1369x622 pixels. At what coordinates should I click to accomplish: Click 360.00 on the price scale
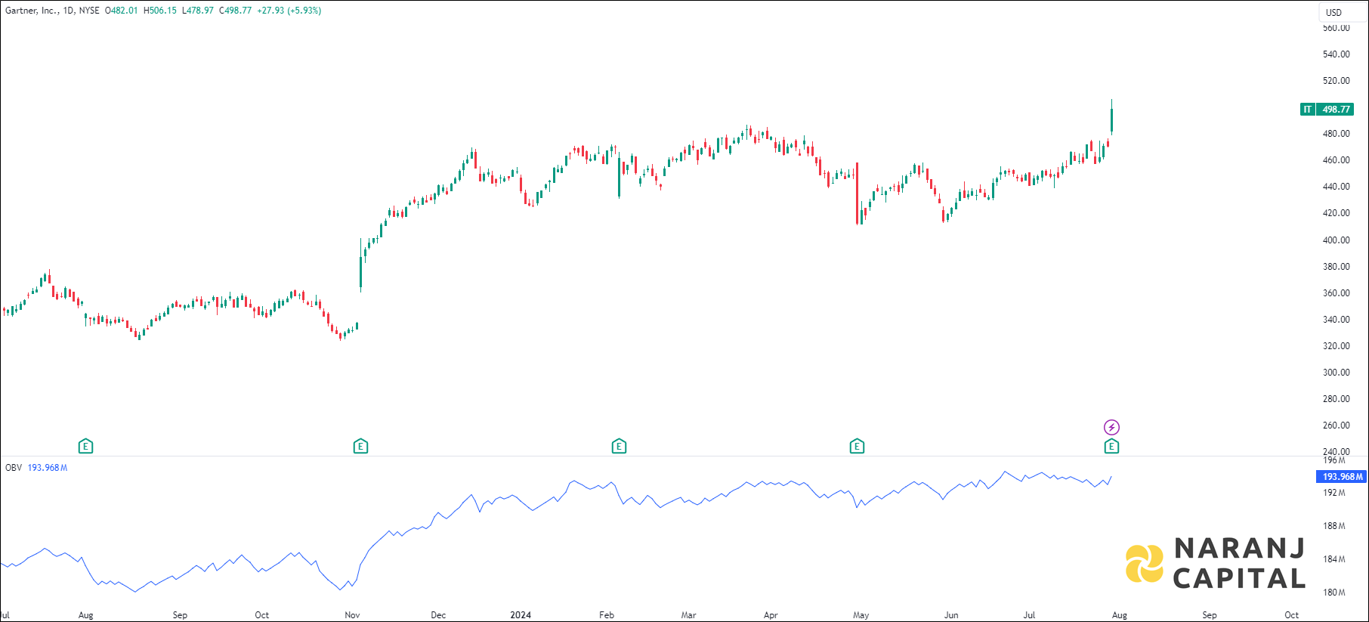1336,293
